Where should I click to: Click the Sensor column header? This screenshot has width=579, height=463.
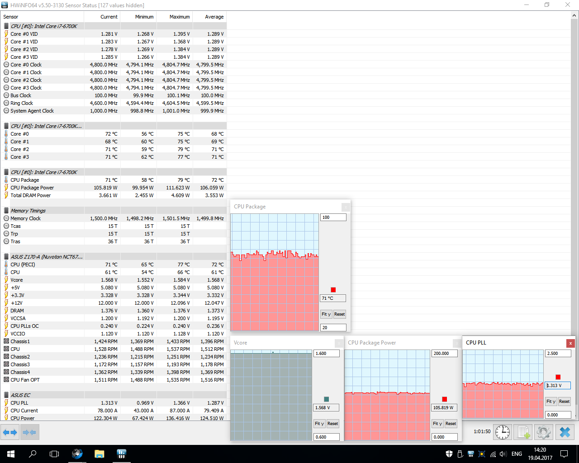(43, 17)
